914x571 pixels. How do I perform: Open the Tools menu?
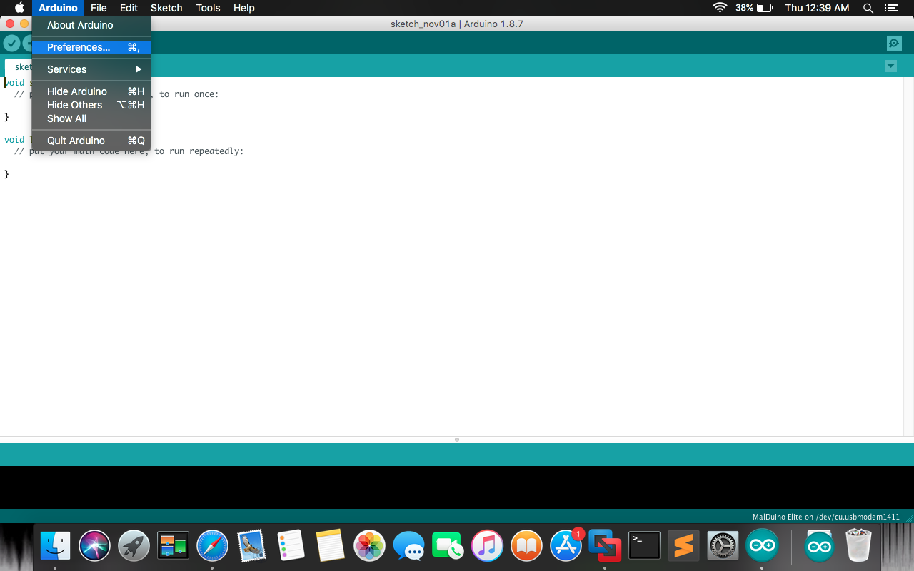208,8
